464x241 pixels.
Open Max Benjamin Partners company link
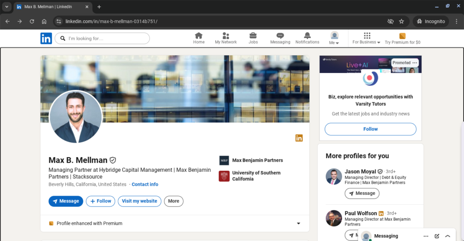[x=257, y=160]
